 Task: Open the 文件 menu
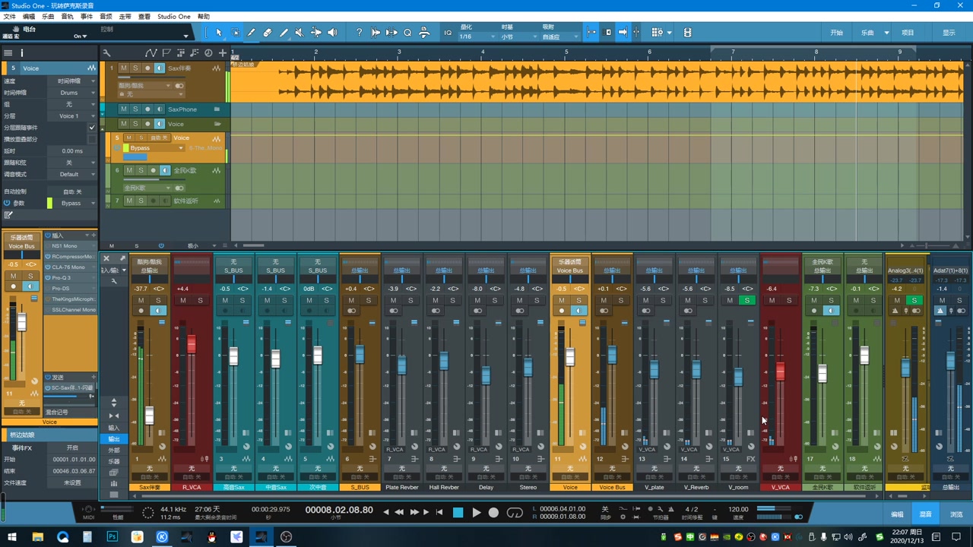tap(9, 16)
